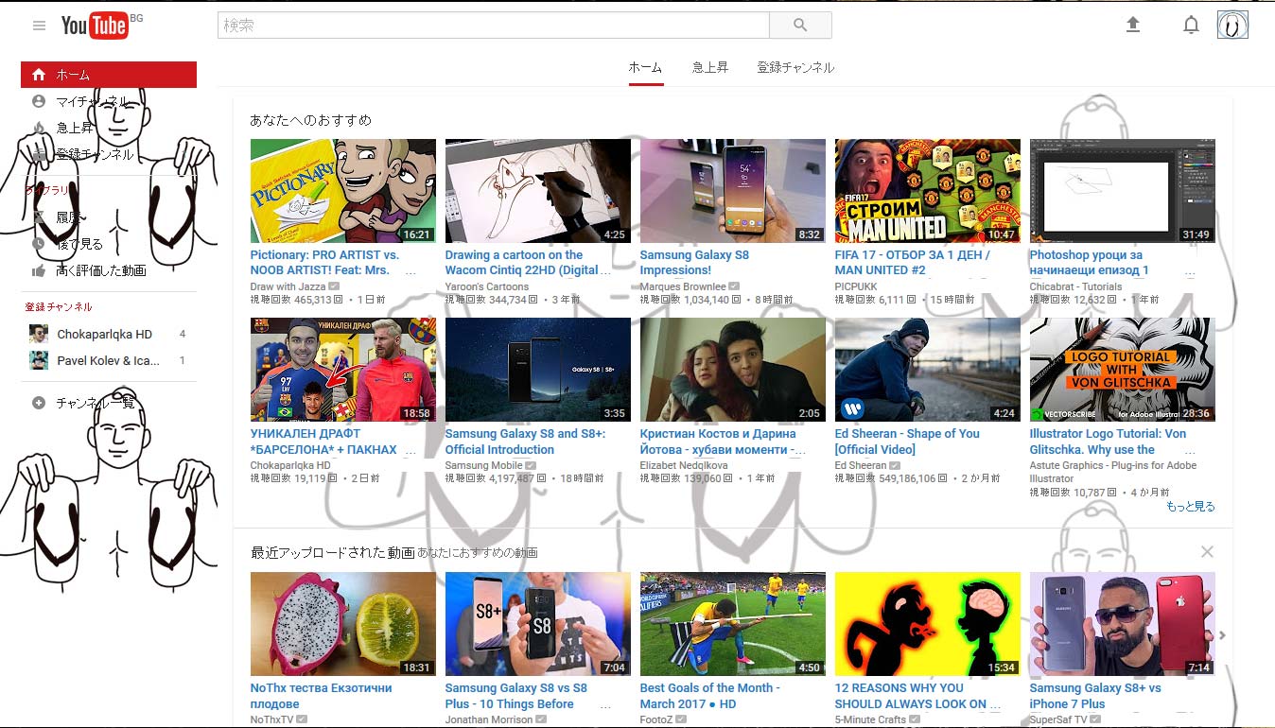This screenshot has width=1275, height=728.
Task: Open the Ed Sheeran Shape of You thumbnail
Action: point(928,370)
